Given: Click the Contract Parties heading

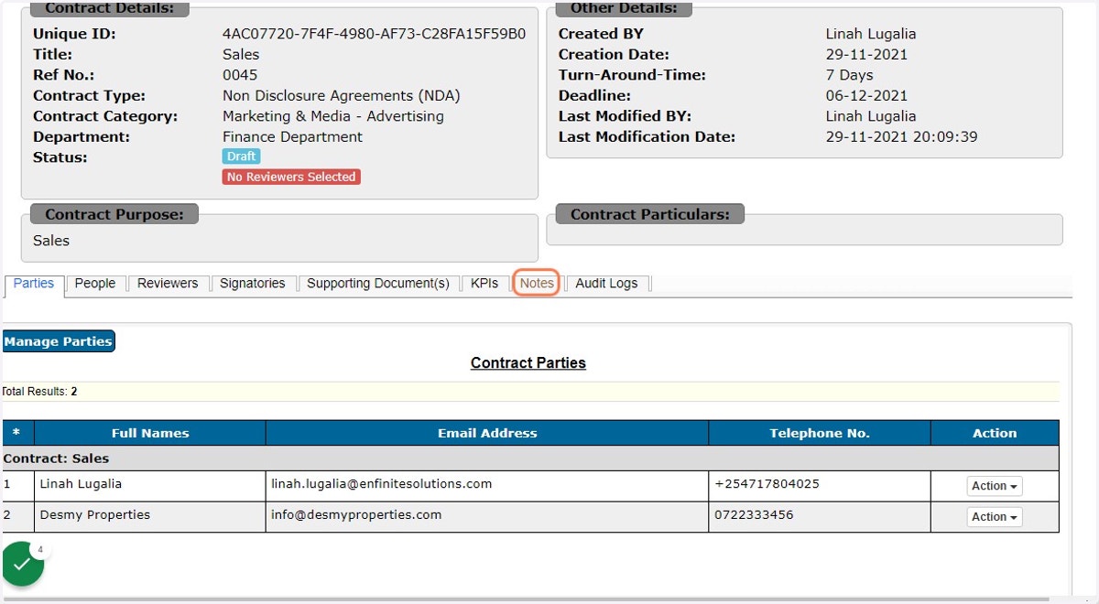Looking at the screenshot, I should pyautogui.click(x=528, y=363).
